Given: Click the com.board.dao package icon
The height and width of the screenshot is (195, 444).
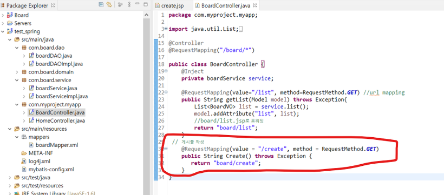Looking at the screenshot, I should point(24,48).
